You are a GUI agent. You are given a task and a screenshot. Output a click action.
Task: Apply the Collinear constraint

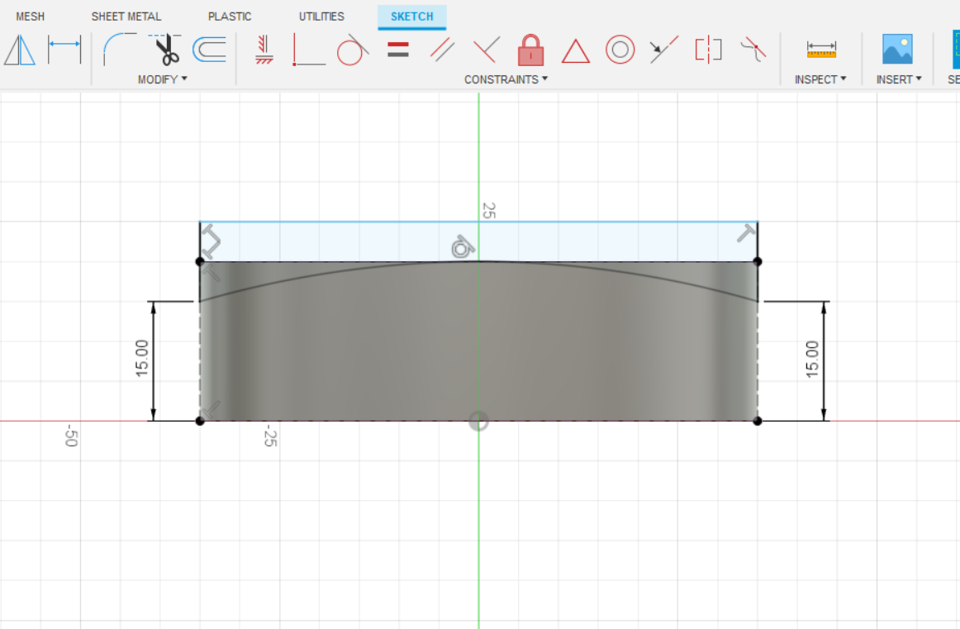(x=663, y=50)
